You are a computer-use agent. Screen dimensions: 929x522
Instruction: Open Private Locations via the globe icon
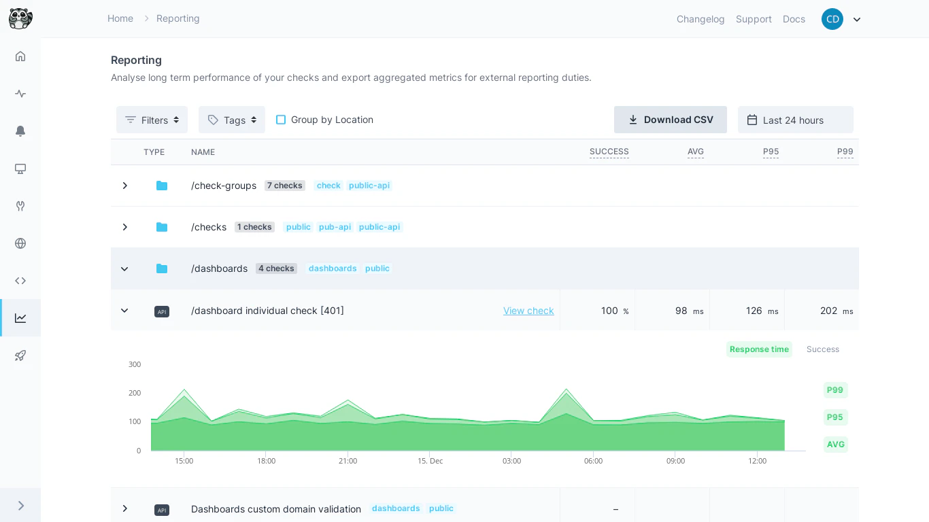click(x=20, y=243)
